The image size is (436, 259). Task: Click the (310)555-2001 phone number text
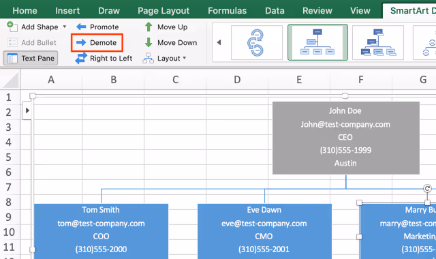(x=264, y=249)
